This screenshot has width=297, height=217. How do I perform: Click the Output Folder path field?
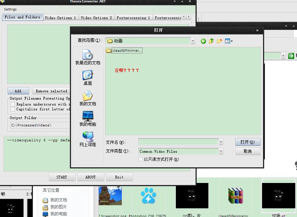pos(40,125)
